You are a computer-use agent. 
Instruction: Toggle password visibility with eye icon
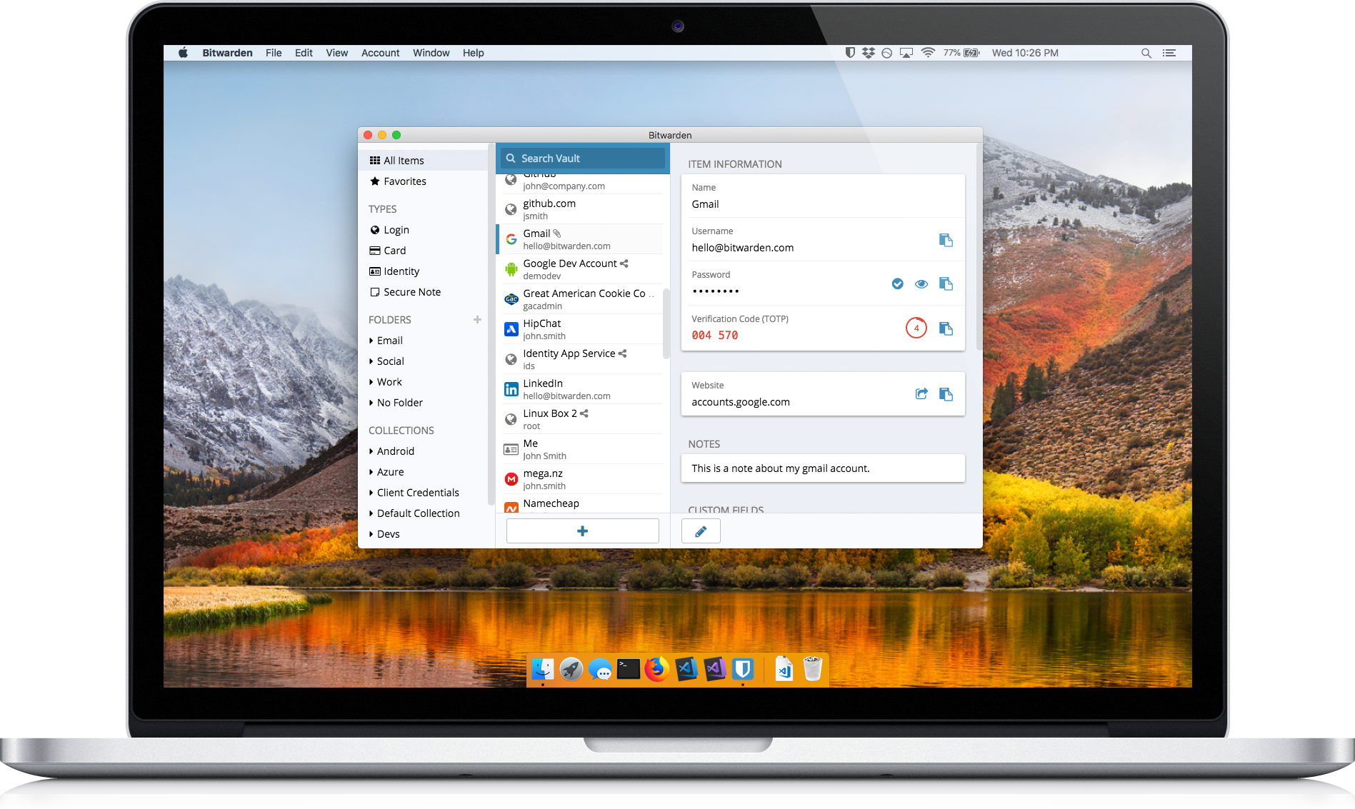coord(921,284)
